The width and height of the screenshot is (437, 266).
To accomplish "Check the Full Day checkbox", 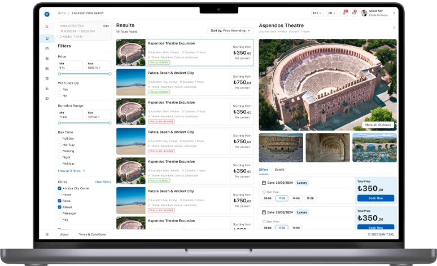I will [x=60, y=138].
